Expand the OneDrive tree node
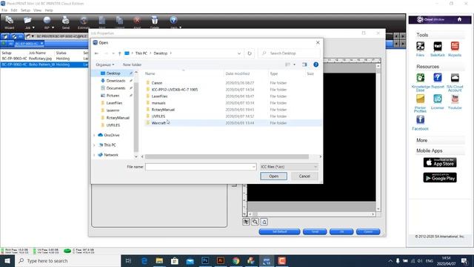Screen dimensions: 474x267 click(x=94, y=135)
